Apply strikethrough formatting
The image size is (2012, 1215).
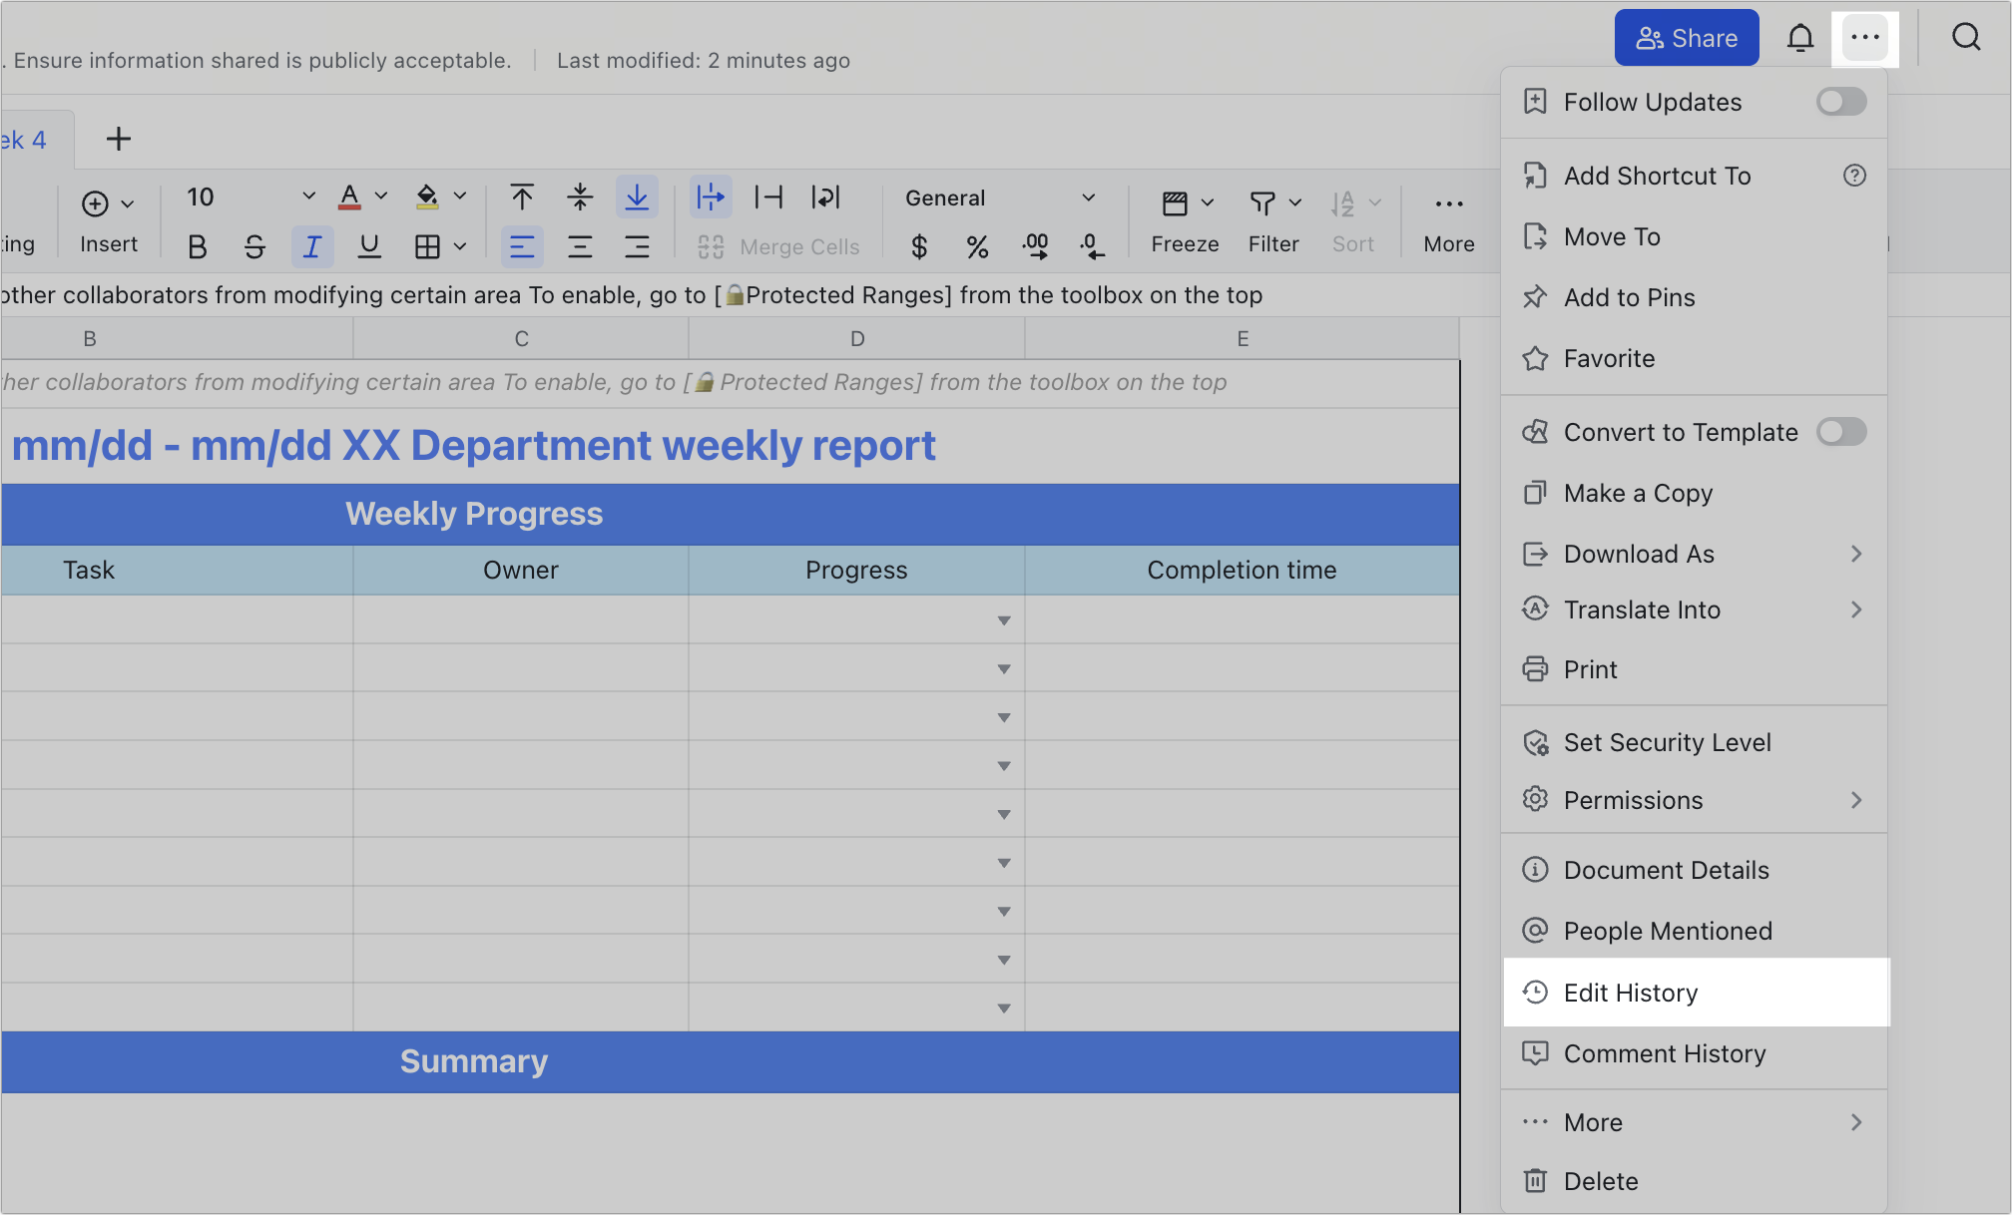254,246
